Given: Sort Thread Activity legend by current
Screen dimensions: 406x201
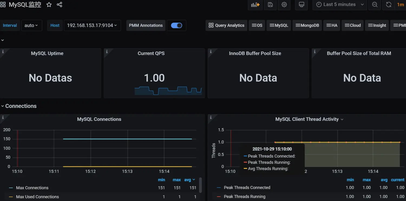Looking at the screenshot, I should click(398, 180).
